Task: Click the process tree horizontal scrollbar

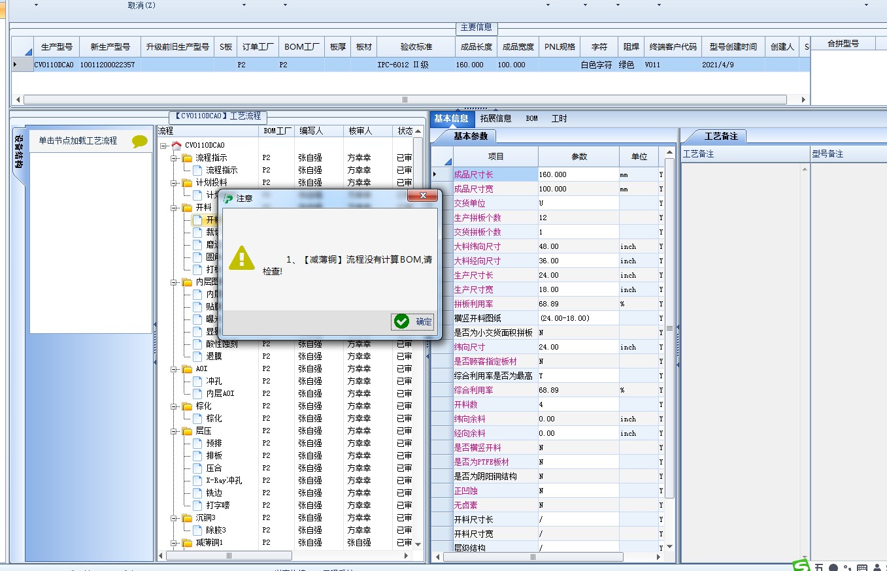Action: coord(229,556)
